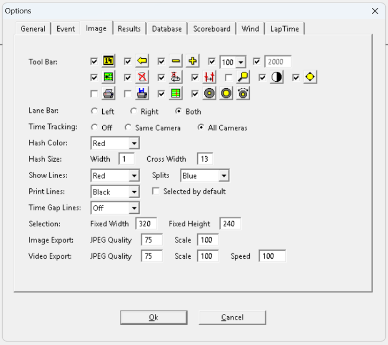Enable the 'Selected by default' checkbox
The width and height of the screenshot is (388, 345).
(x=156, y=191)
